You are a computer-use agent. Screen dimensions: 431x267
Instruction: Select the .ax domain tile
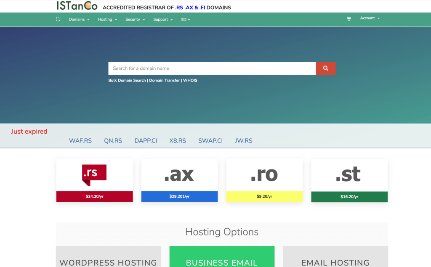179,175
